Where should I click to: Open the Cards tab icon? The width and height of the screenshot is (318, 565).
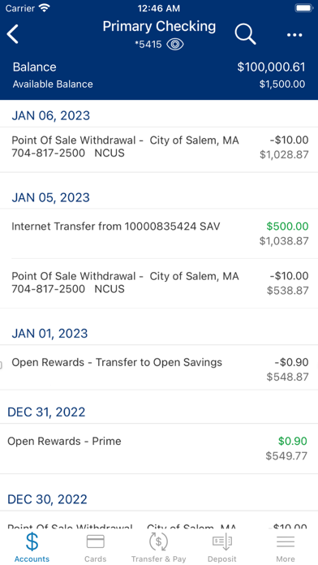tap(96, 546)
